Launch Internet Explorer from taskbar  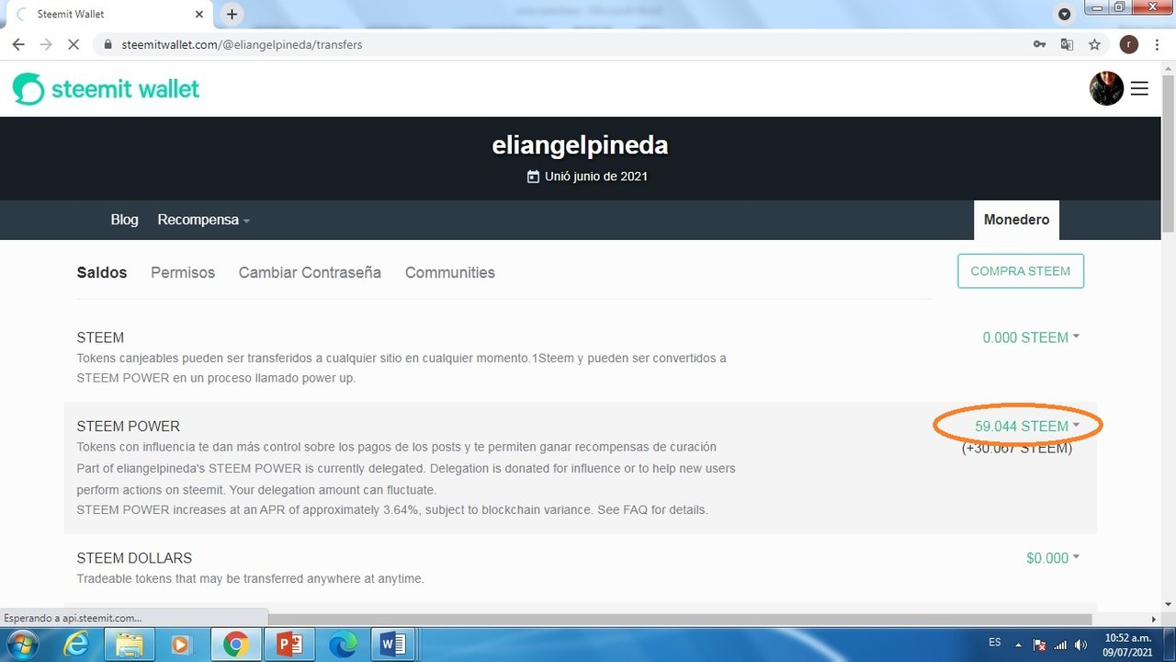click(x=76, y=645)
